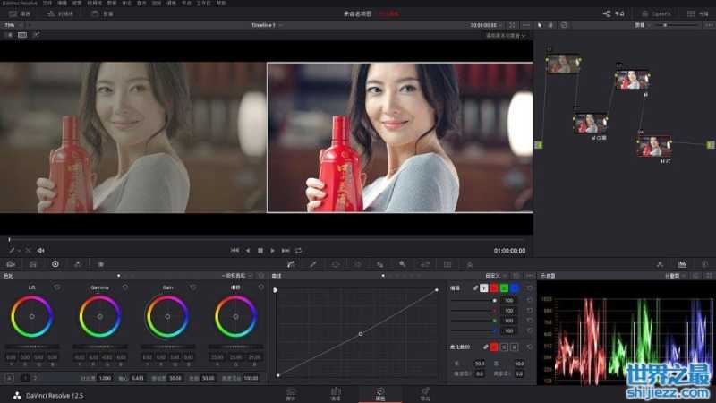Open the Qualifier eyedropper palette icon

click(x=313, y=264)
